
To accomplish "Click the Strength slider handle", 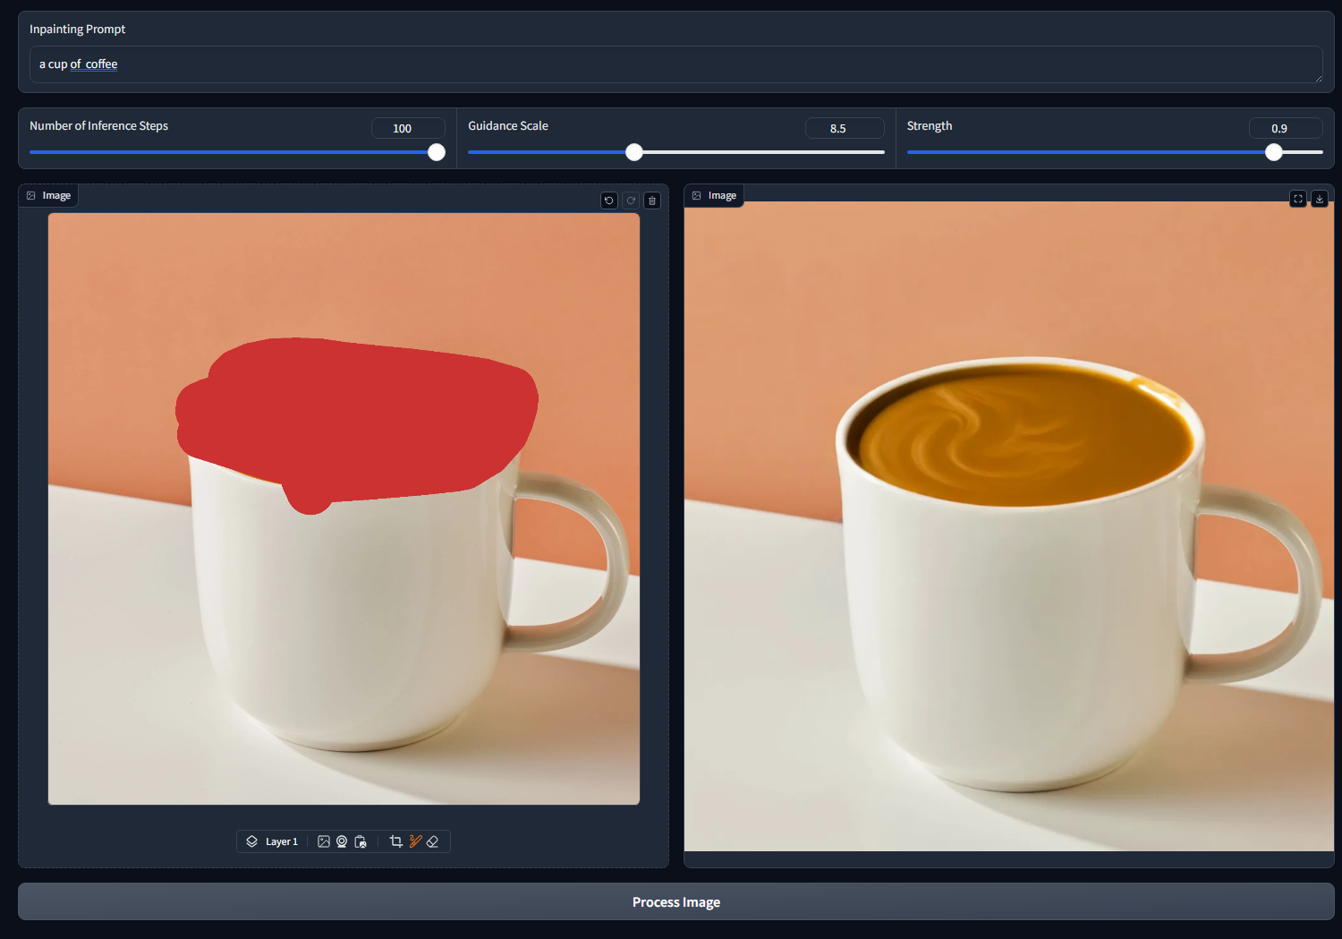I will point(1274,152).
